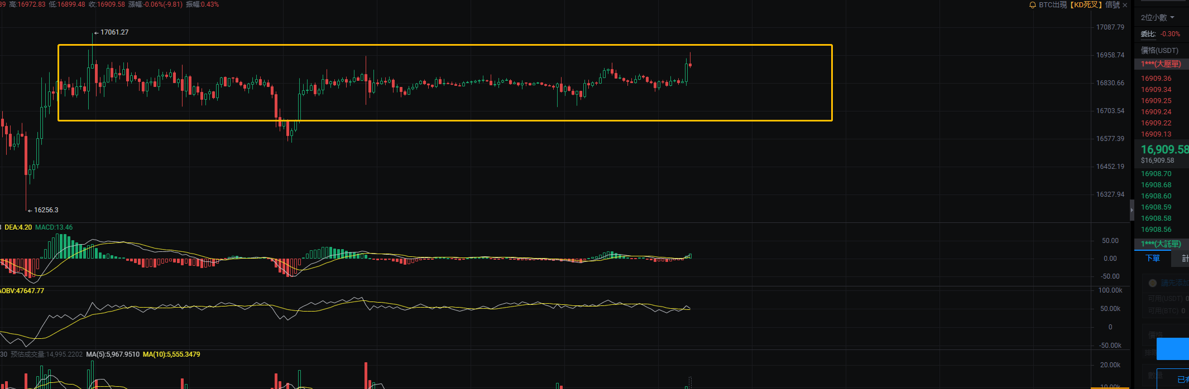Click the MA(5) volume average label
This screenshot has height=389, width=1189.
(112, 354)
